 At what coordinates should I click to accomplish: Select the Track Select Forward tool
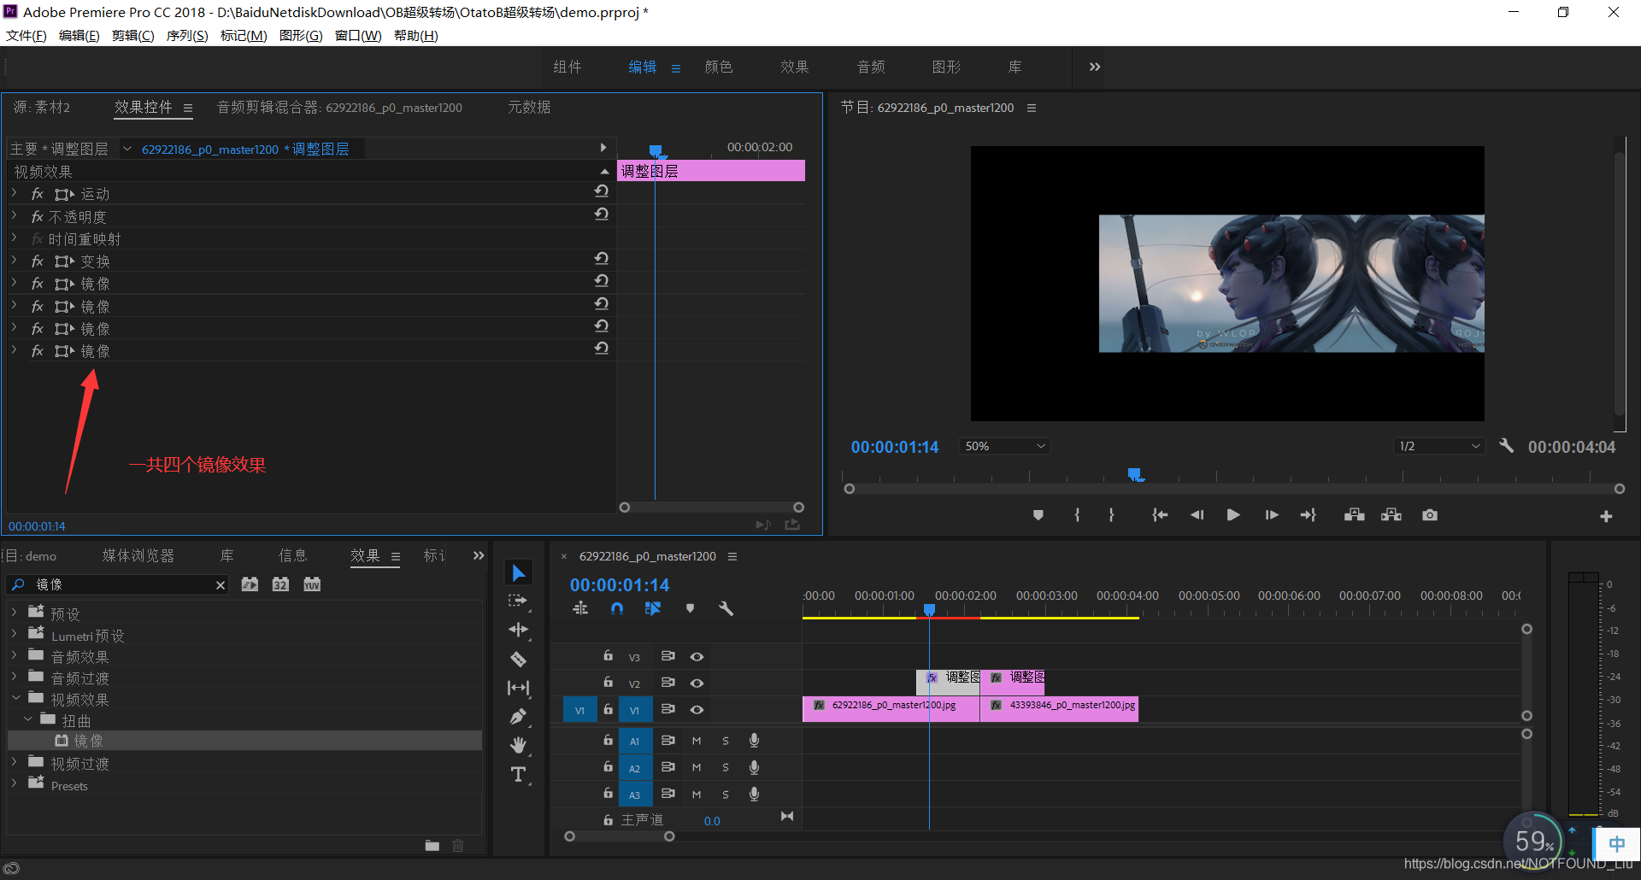(x=518, y=601)
